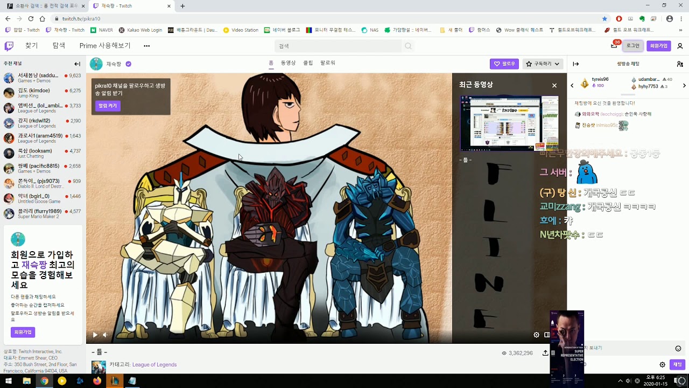Screen dimensions: 689x388
Task: Click the search magnifier button
Action: pyautogui.click(x=408, y=46)
